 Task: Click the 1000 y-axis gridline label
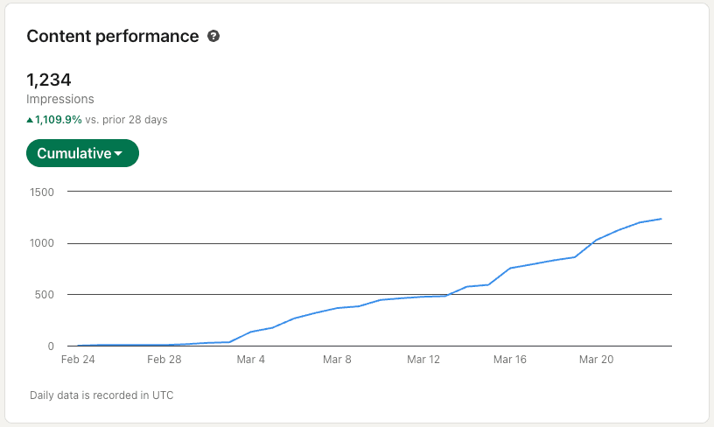42,243
